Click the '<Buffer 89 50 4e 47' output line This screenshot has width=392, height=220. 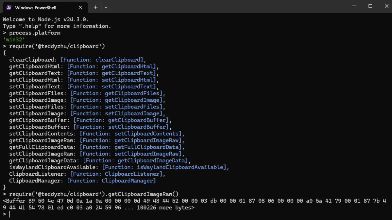click(195, 201)
